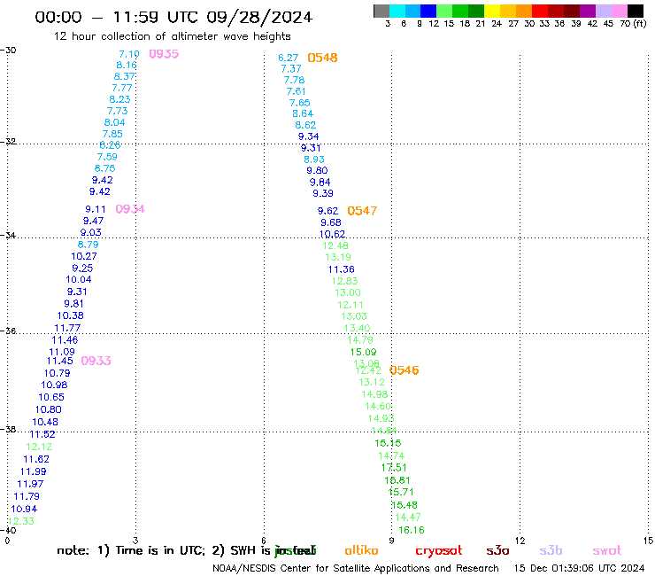Image resolution: width=655 pixels, height=576 pixels.
Task: Click the pure blue swatch in the legend
Action: click(428, 11)
